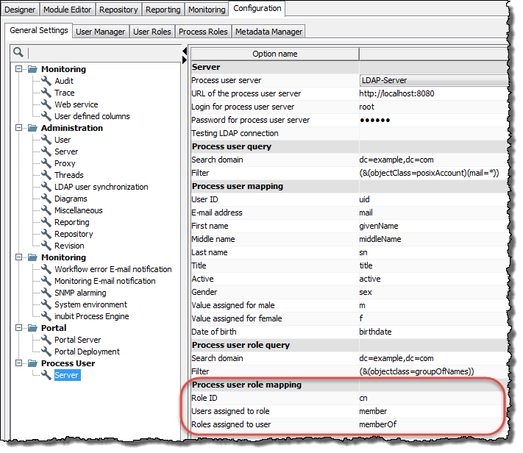Image resolution: width=523 pixels, height=453 pixels.
Task: Click wrench icon beside SNMP alarming
Action: click(x=46, y=293)
